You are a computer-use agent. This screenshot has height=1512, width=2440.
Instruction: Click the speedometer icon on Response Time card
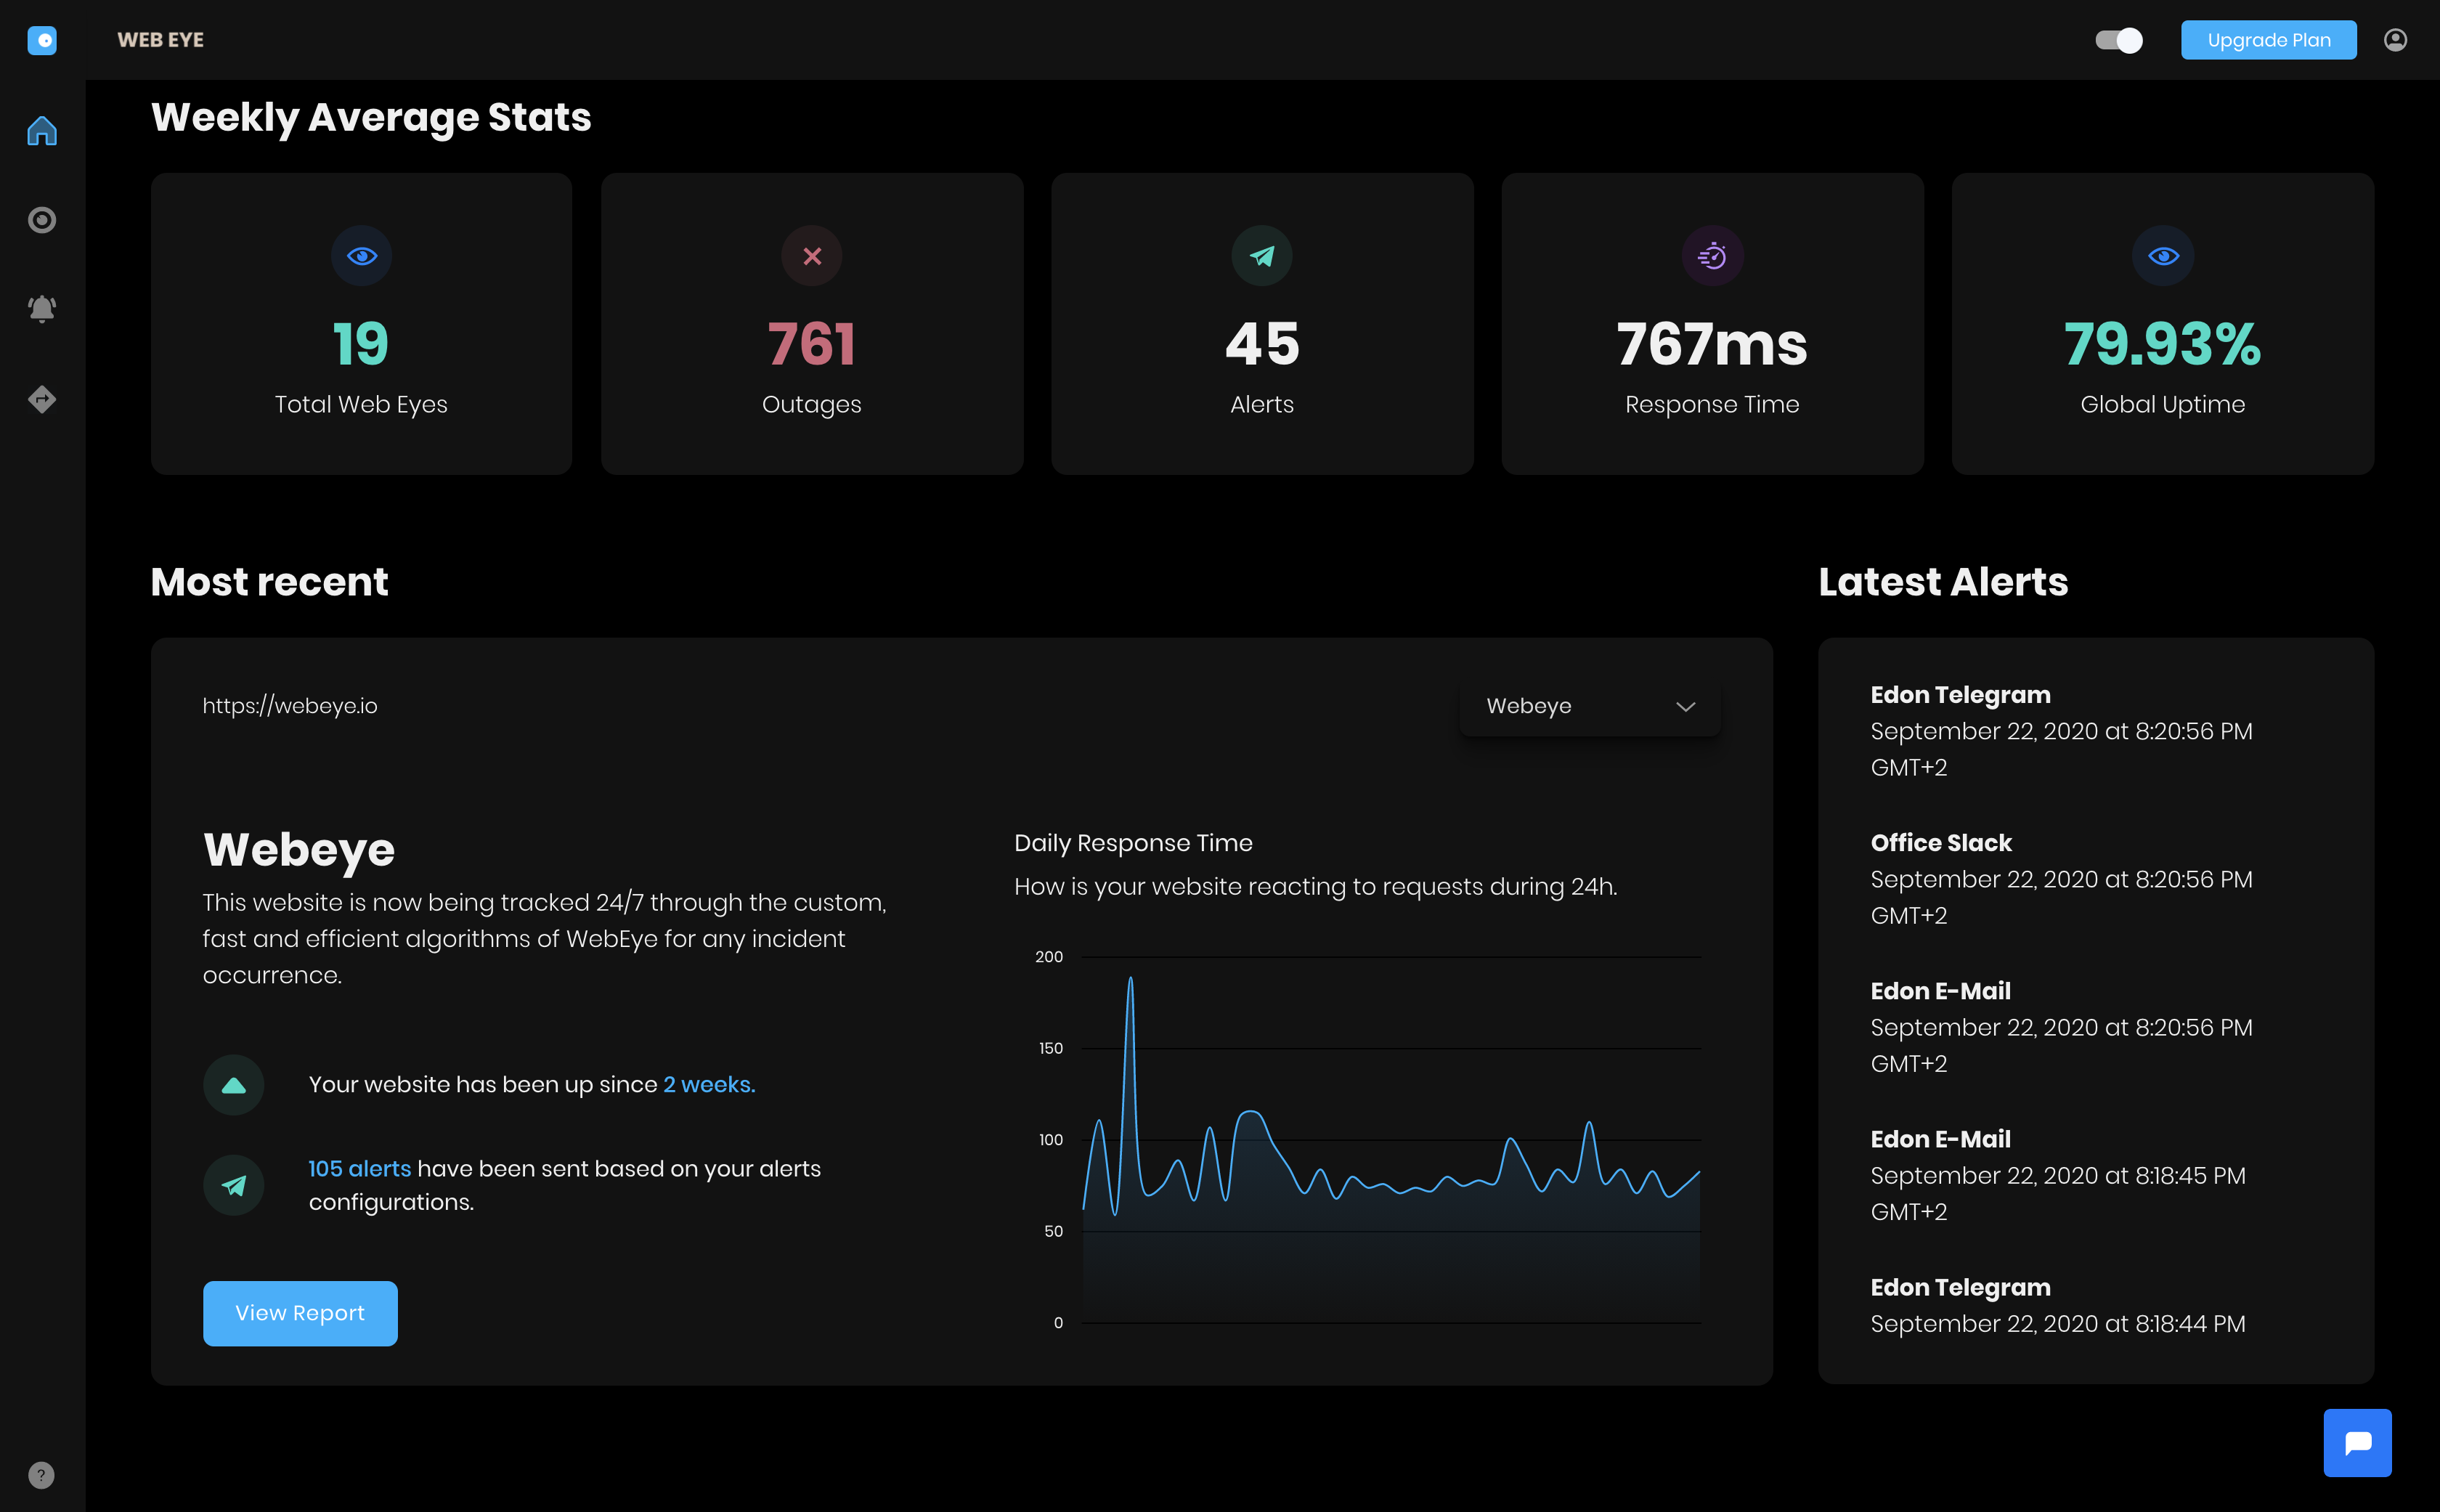click(1712, 255)
